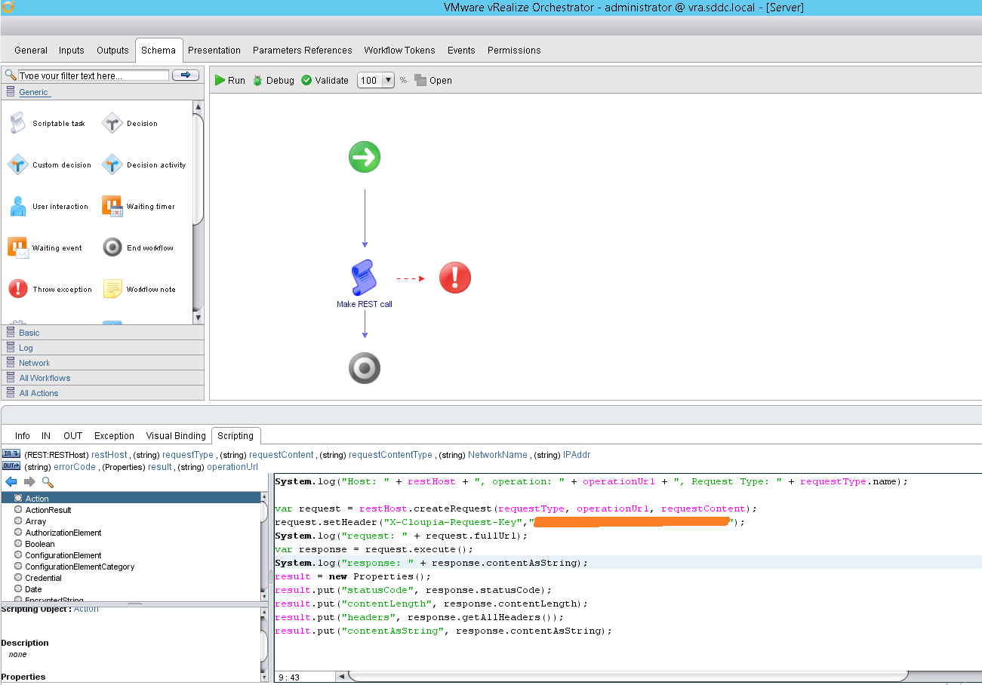Click the filter go arrow button
Screen dimensions: 982x685
(186, 75)
